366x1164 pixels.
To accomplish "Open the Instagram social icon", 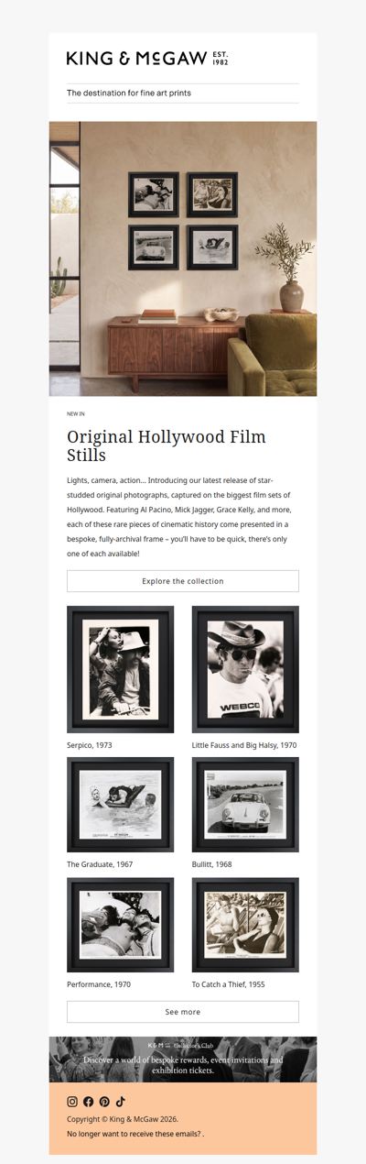I will tap(72, 1102).
